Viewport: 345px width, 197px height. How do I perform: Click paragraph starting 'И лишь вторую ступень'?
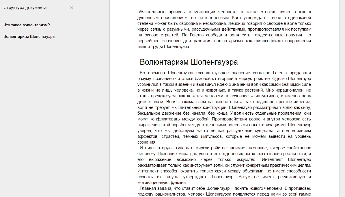(x=224, y=165)
